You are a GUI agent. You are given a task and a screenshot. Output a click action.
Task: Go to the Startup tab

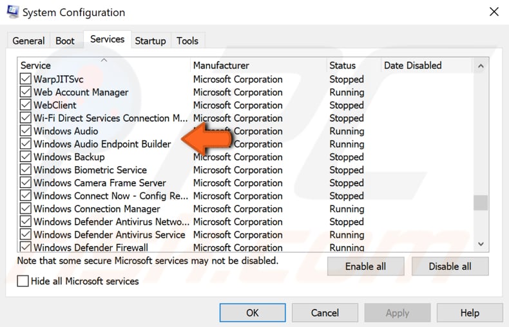pyautogui.click(x=150, y=41)
